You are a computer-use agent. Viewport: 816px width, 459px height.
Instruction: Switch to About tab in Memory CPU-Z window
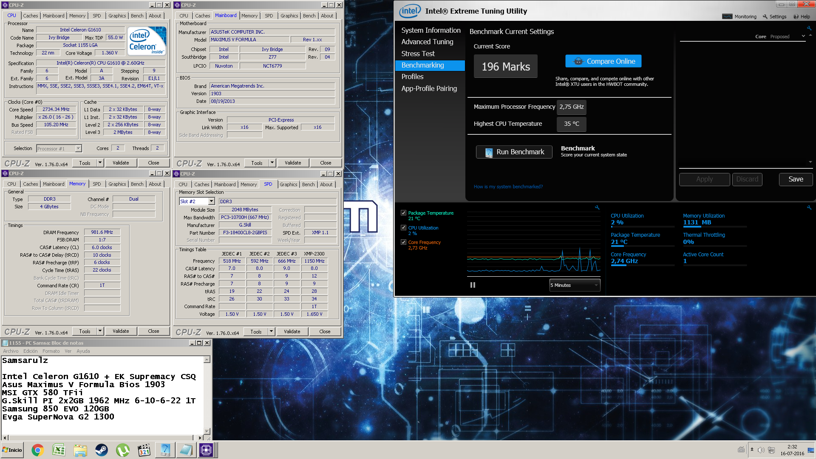click(x=155, y=184)
